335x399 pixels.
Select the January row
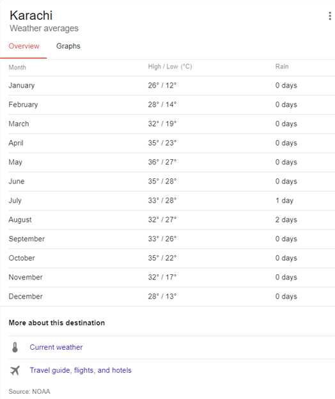pyautogui.click(x=172, y=86)
